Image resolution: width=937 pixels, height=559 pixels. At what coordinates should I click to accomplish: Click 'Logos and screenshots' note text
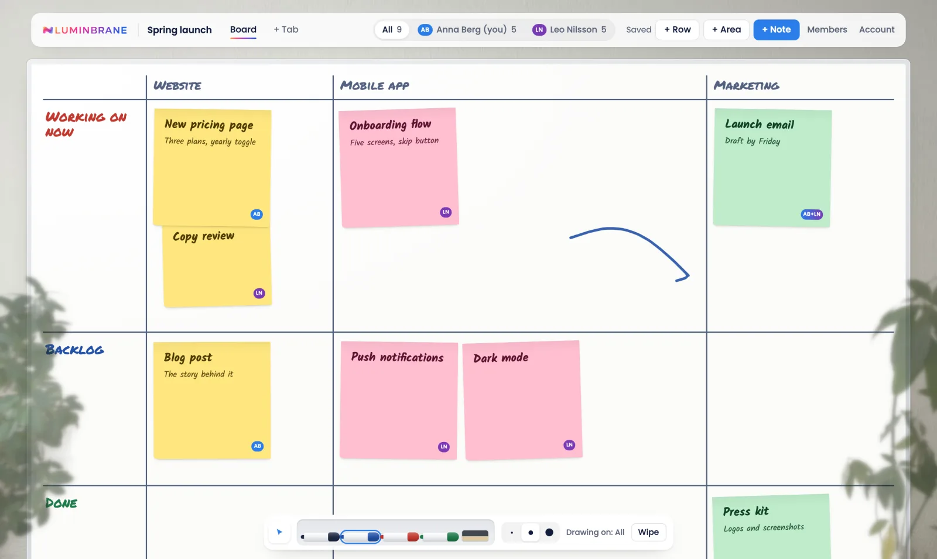tap(764, 527)
